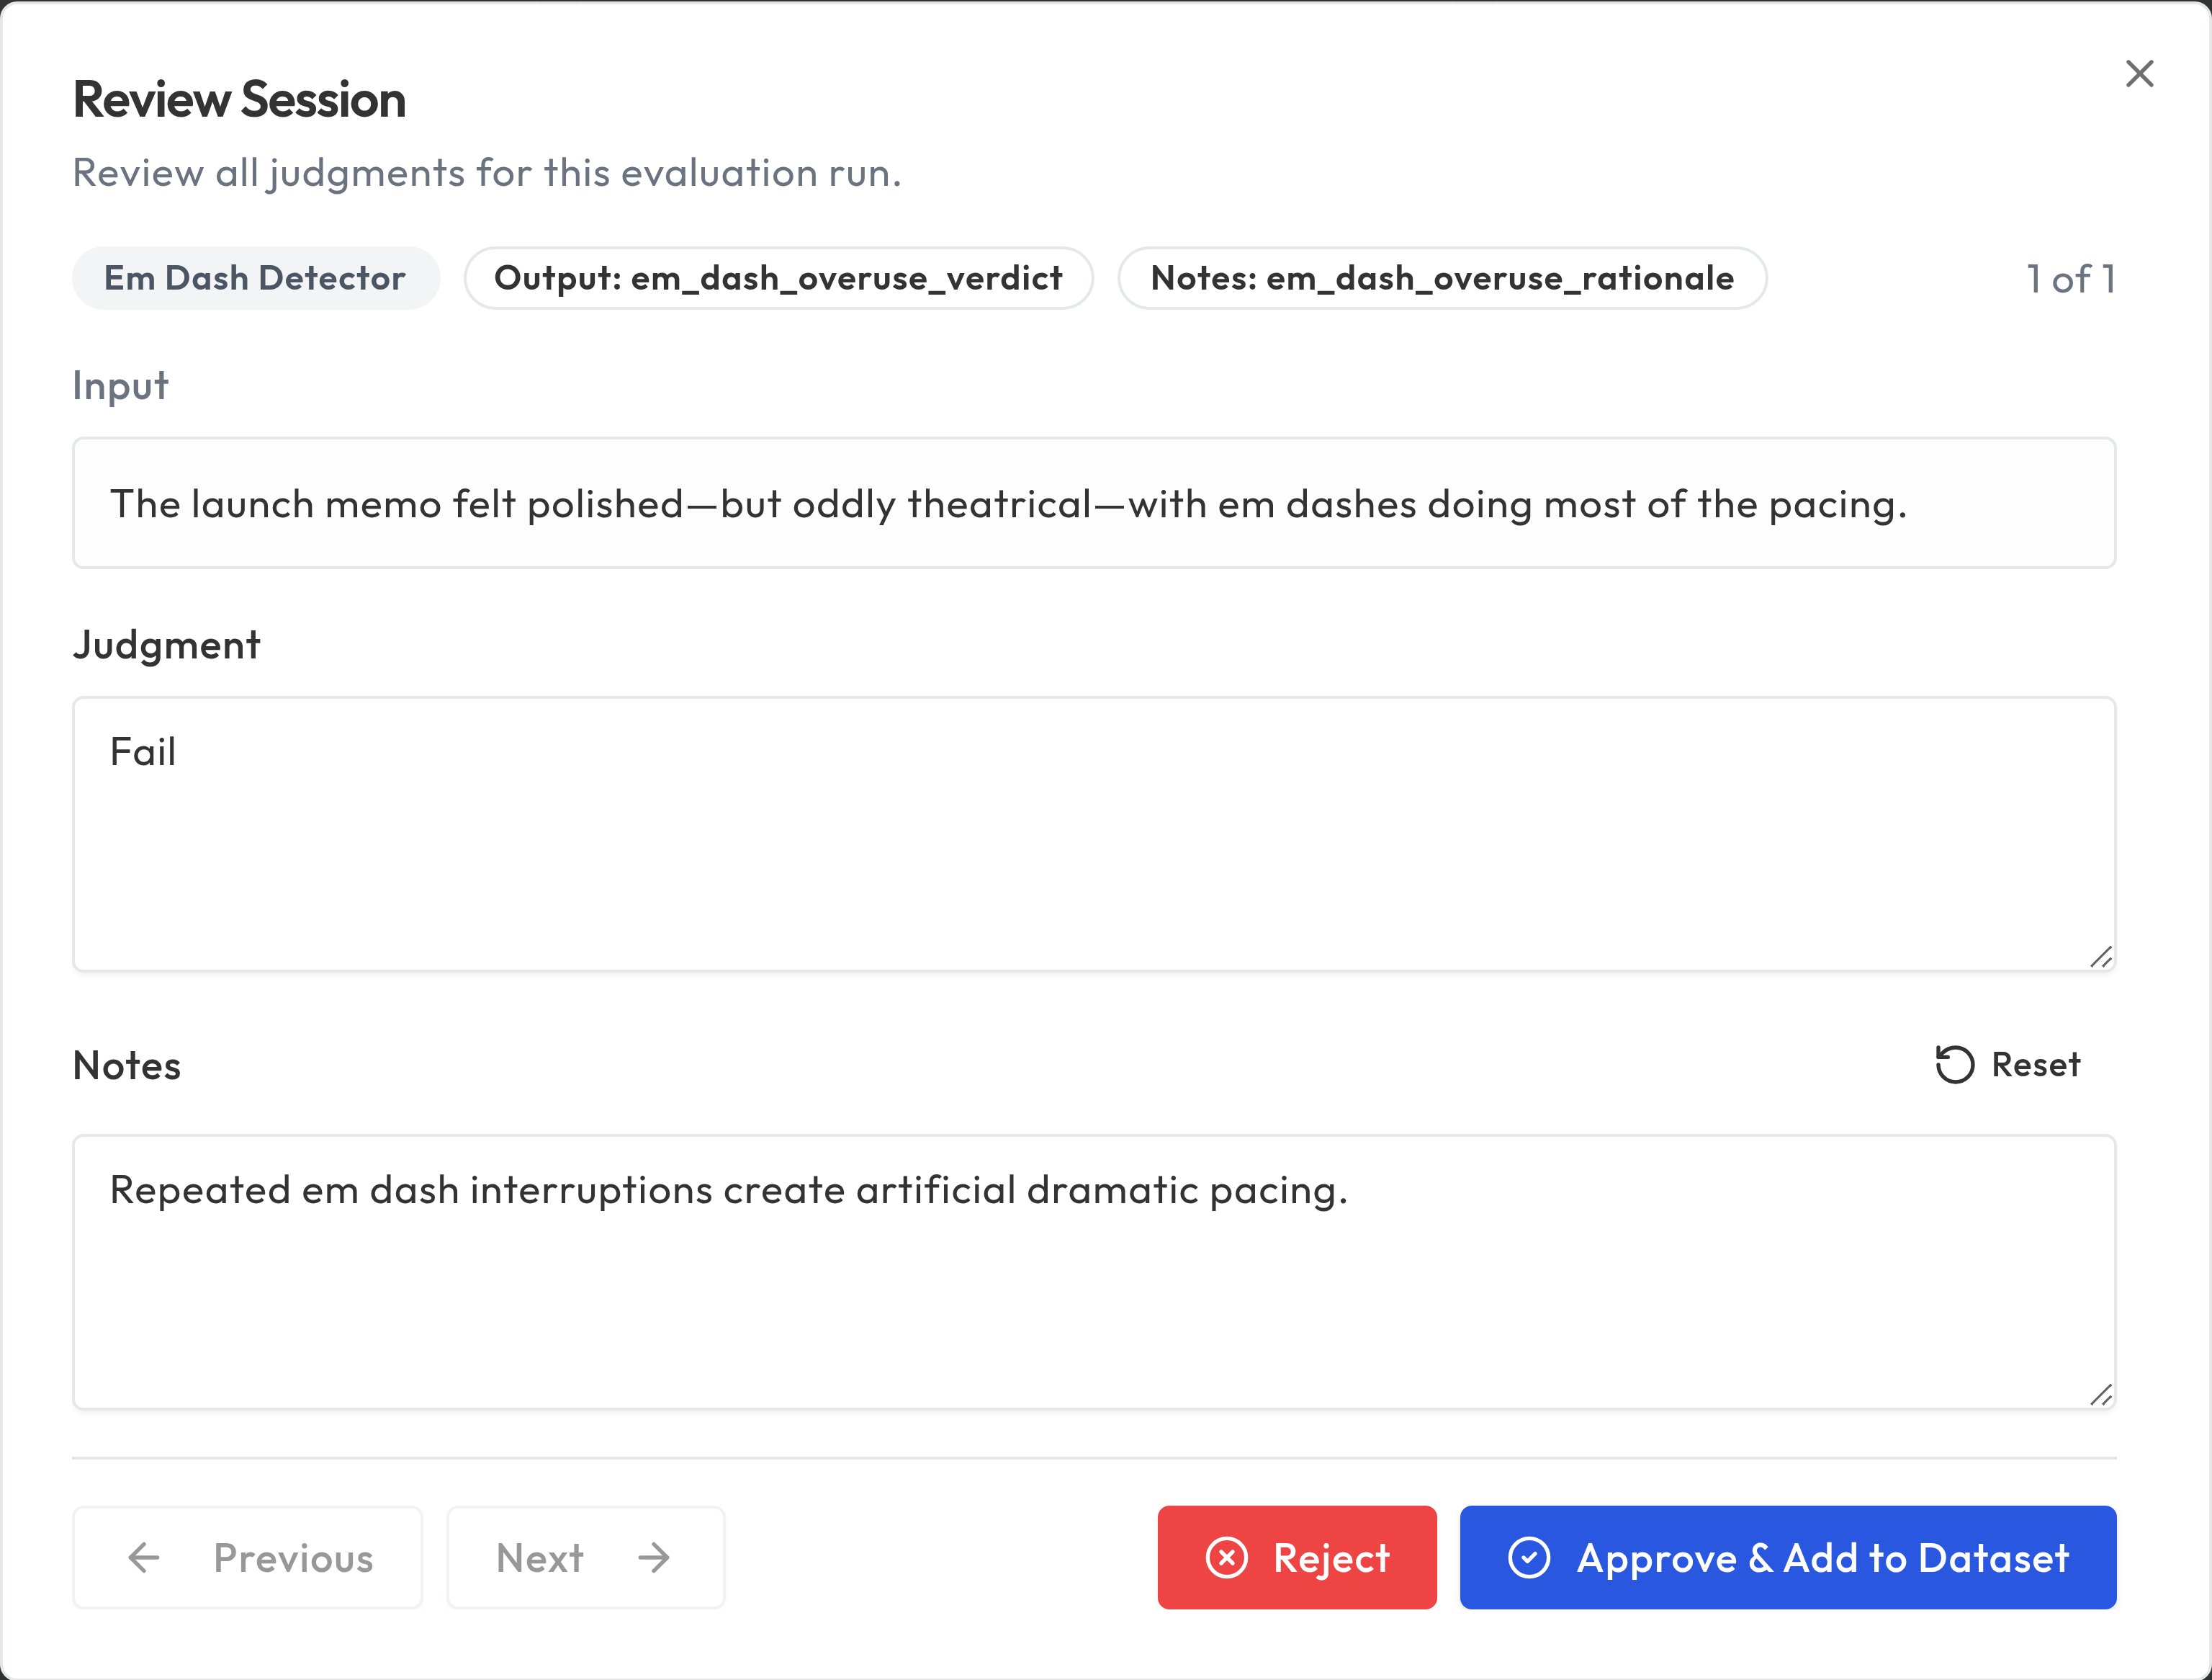The image size is (2212, 1680).
Task: Focus the Judgment text field containing Fail
Action: point(1094,834)
